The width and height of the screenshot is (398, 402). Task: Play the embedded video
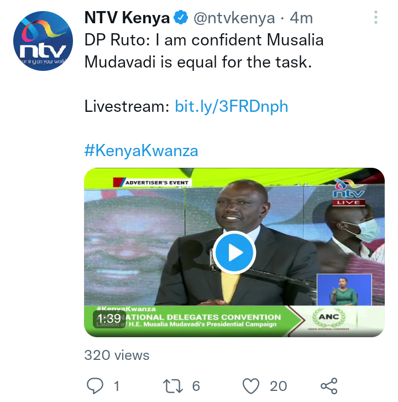pos(234,252)
